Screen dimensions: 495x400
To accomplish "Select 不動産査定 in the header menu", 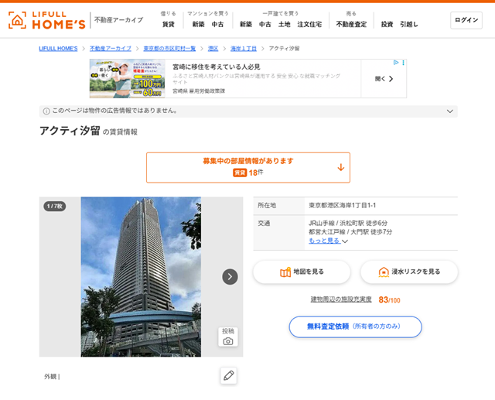I will (351, 24).
